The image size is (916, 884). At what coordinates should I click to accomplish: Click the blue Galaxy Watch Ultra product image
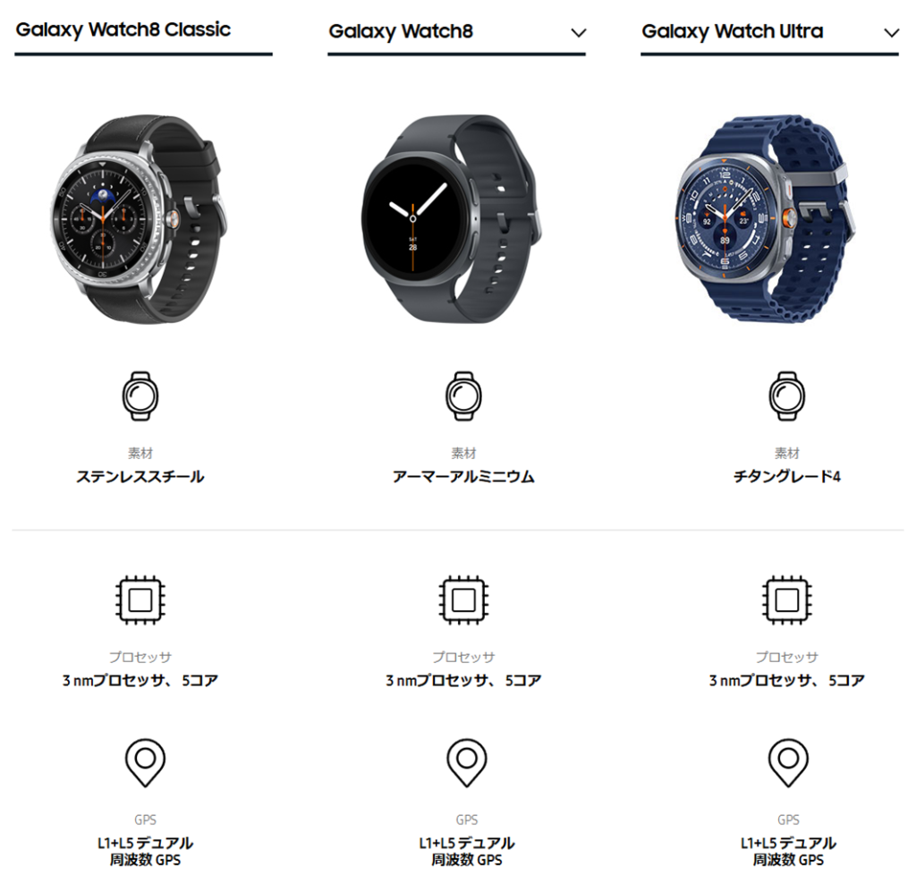coord(766,219)
